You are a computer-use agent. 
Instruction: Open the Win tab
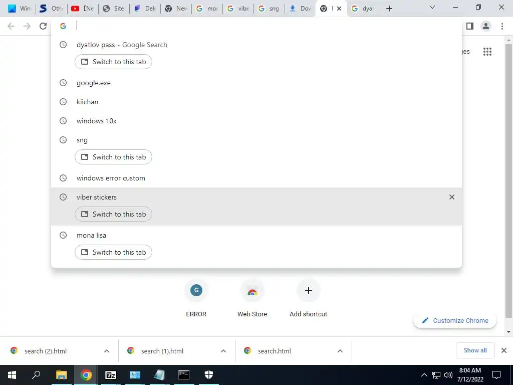[19, 9]
